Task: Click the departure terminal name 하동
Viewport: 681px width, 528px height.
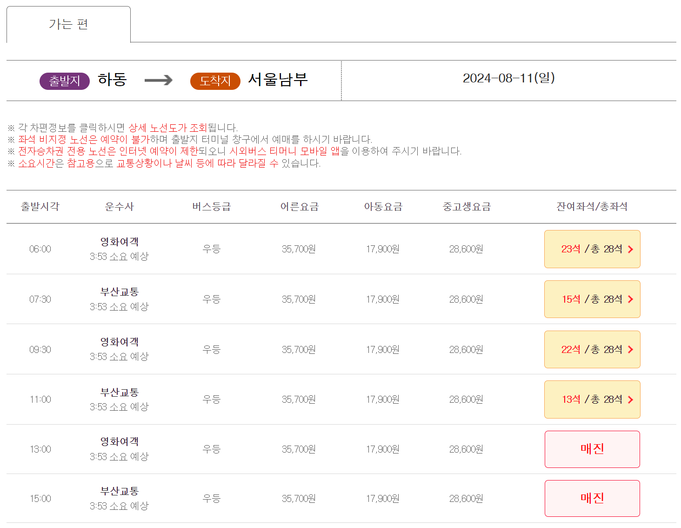Action: pos(112,80)
